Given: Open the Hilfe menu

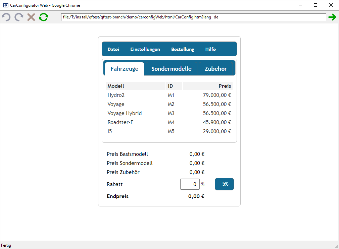Looking at the screenshot, I should 210,49.
